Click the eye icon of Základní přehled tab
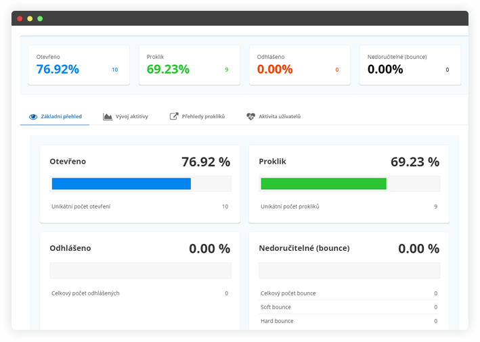480x342 pixels. [33, 117]
